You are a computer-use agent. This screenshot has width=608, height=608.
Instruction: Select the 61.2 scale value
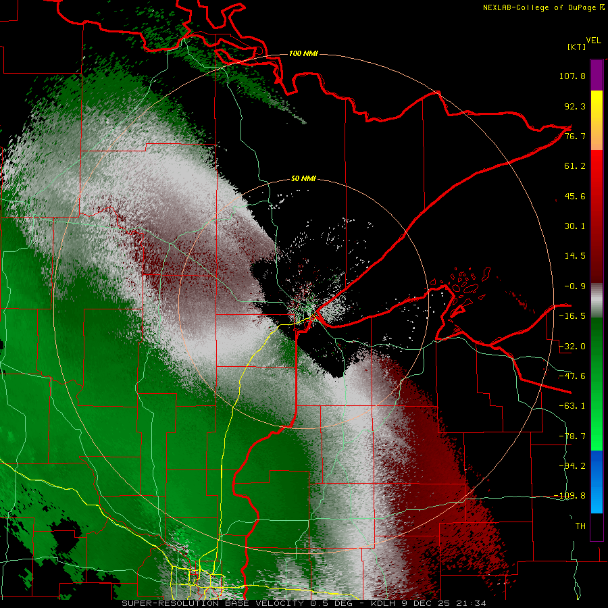(x=575, y=166)
